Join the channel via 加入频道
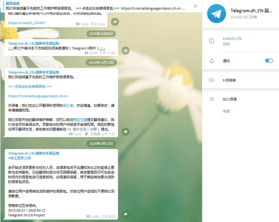This screenshot has width=279, height=222. coord(229,99)
